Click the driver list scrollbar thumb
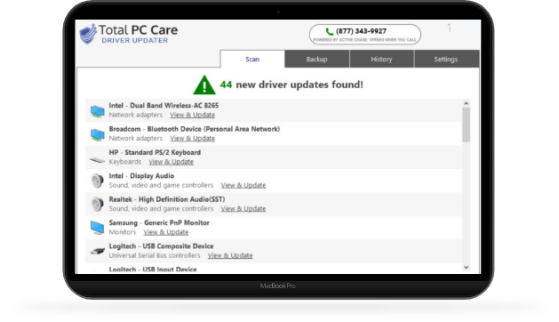The width and height of the screenshot is (559, 322). pos(466,125)
